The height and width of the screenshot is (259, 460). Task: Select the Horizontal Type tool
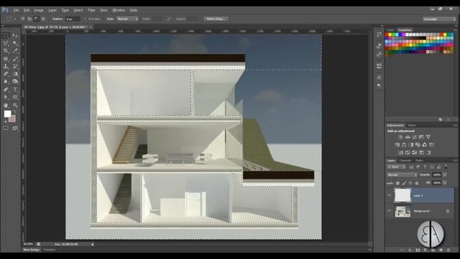point(15,89)
